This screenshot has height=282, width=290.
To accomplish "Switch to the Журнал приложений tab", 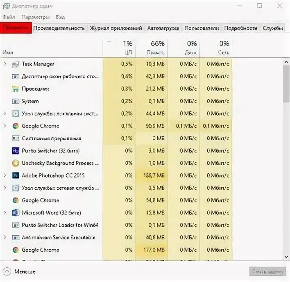I will pos(116,28).
